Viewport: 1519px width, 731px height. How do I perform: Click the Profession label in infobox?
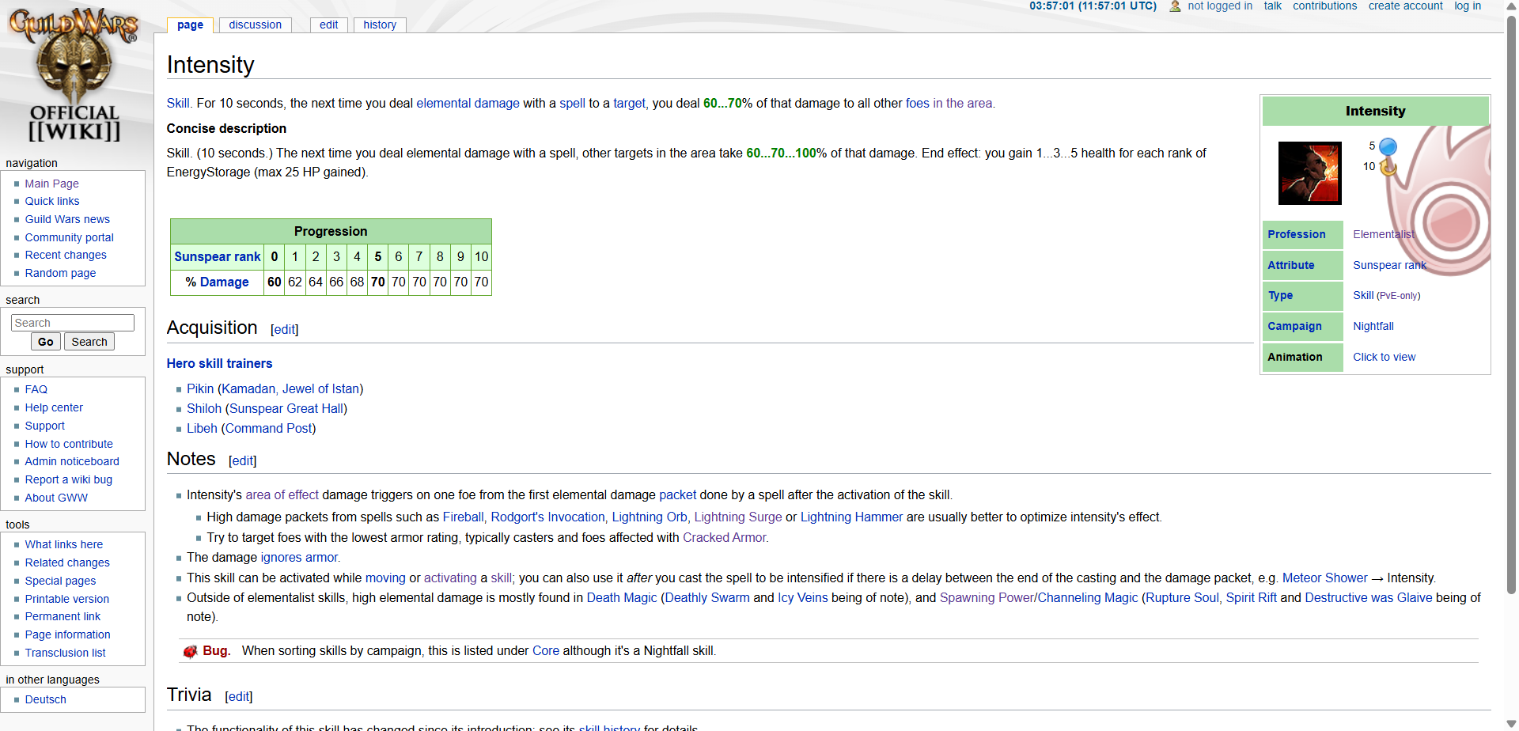coord(1296,235)
